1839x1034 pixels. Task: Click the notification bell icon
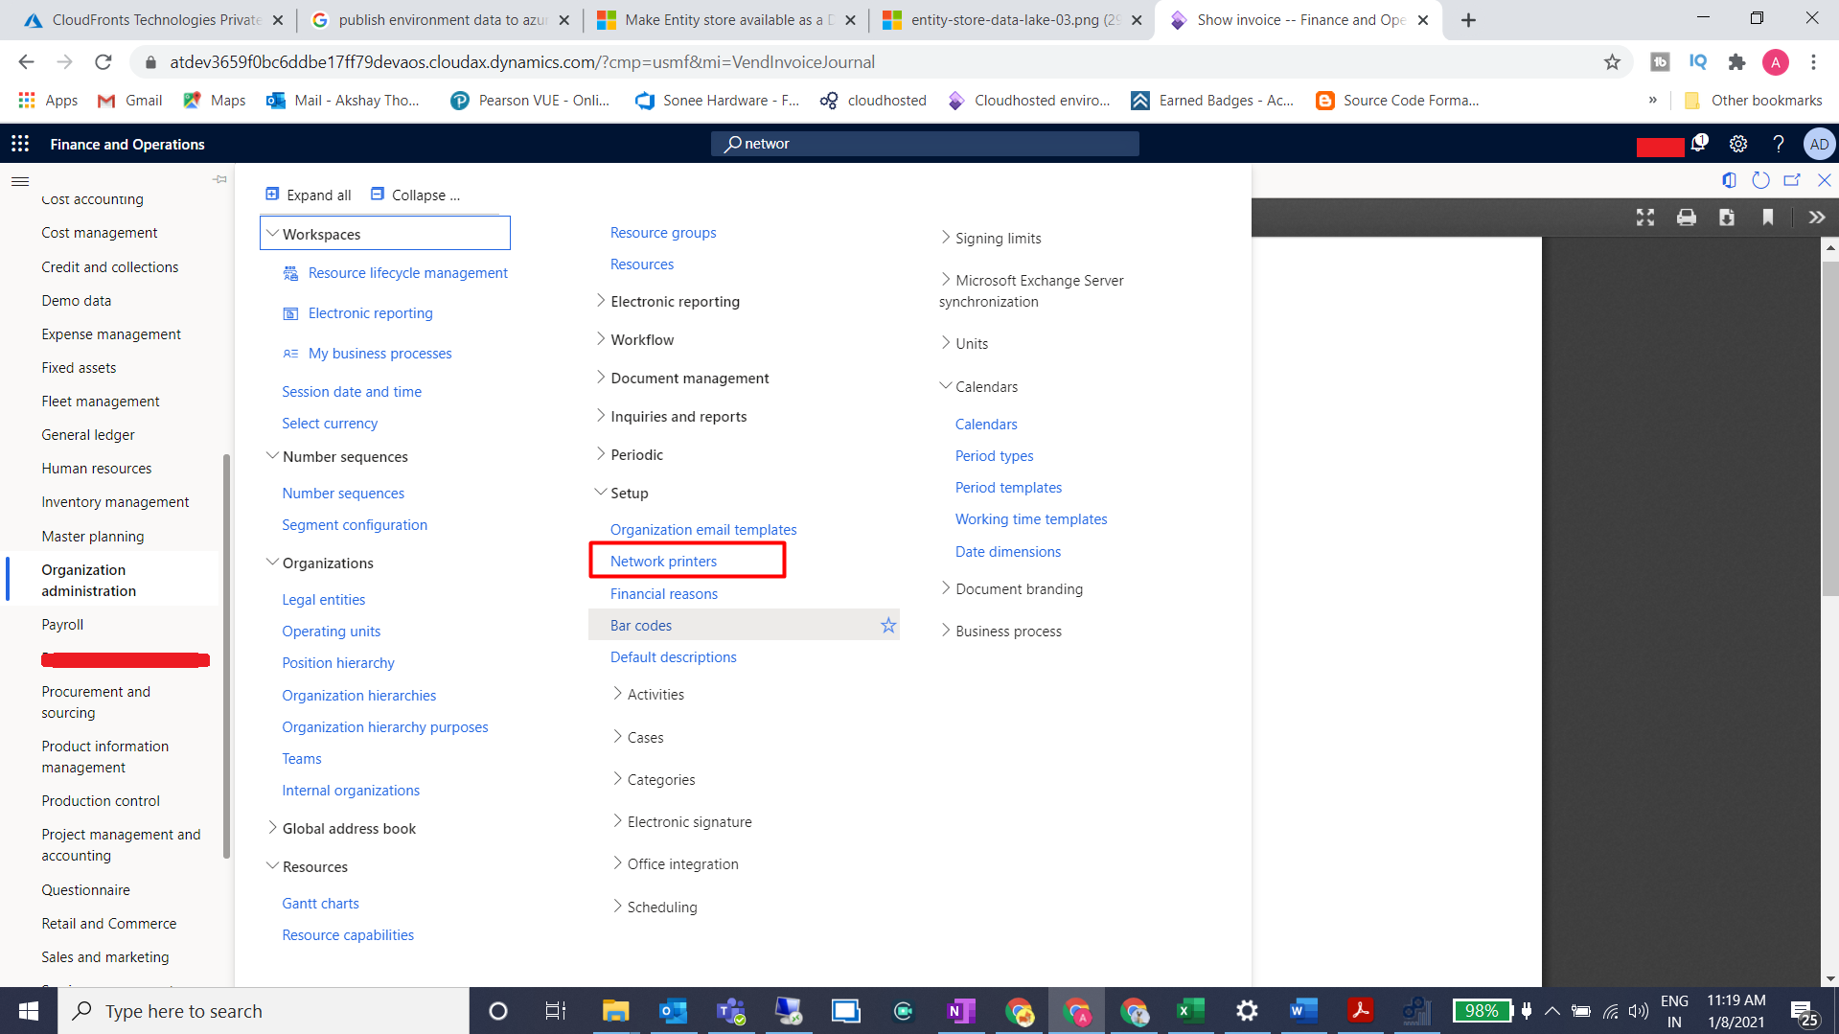(1699, 144)
